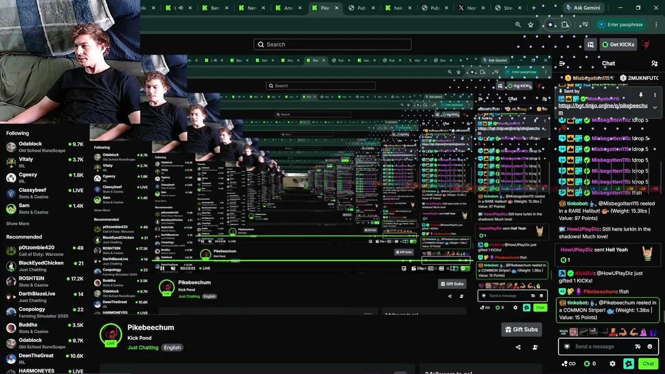Expand the Following list with Show More

[18, 224]
